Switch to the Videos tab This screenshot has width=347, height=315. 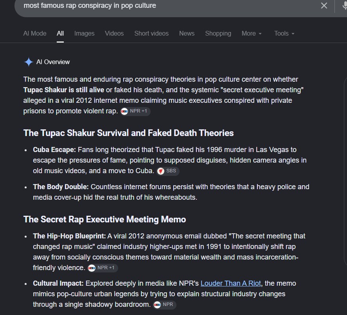pyautogui.click(x=114, y=33)
